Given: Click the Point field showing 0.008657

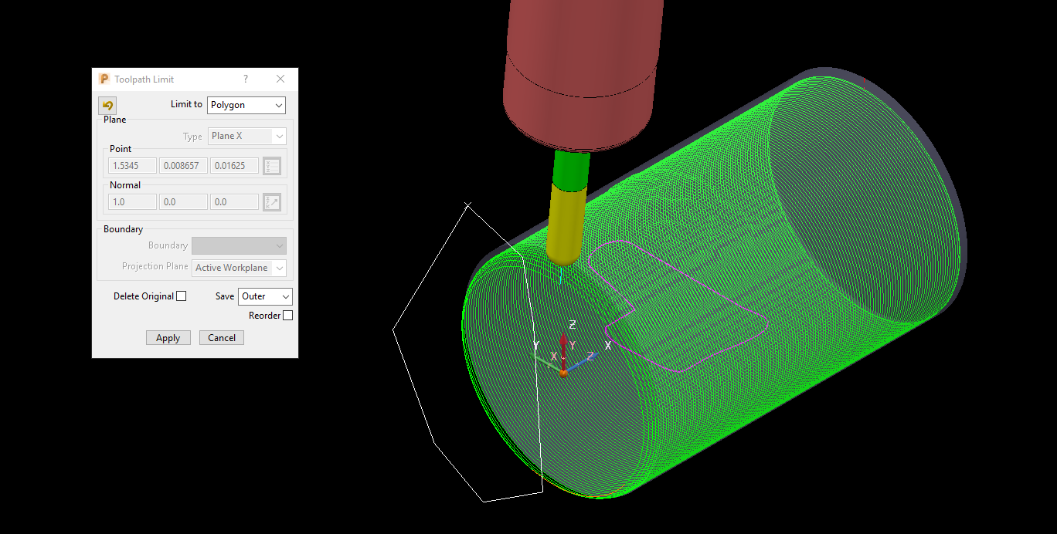Looking at the screenshot, I should [184, 166].
